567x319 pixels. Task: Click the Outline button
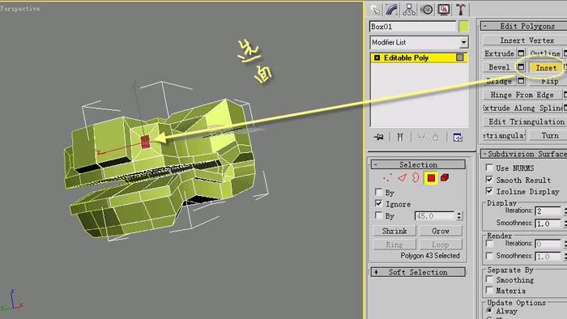coord(545,53)
